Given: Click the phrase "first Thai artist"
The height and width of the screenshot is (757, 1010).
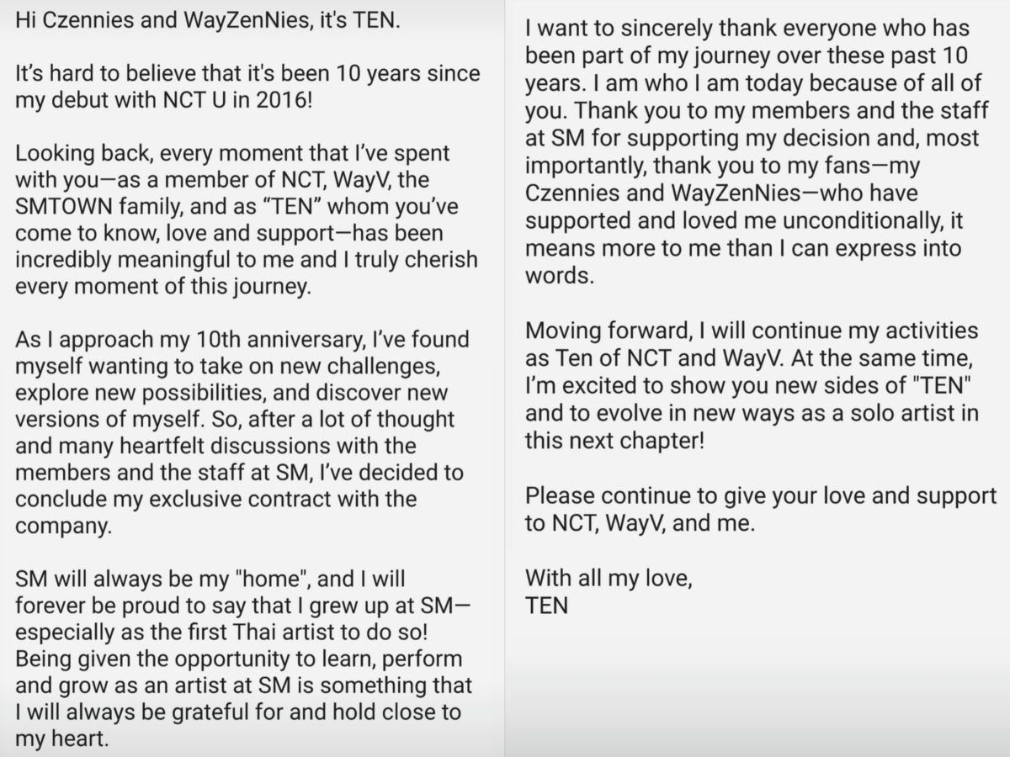Looking at the screenshot, I should [294, 632].
